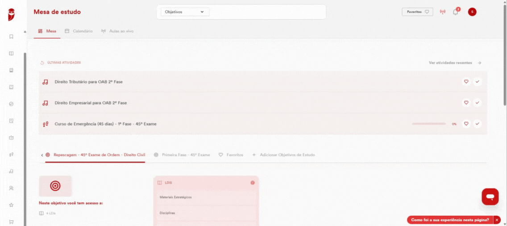This screenshot has height=226, width=507.
Task: Open Direito Empresarial para OAB 2ª Fase
Action: (91, 103)
